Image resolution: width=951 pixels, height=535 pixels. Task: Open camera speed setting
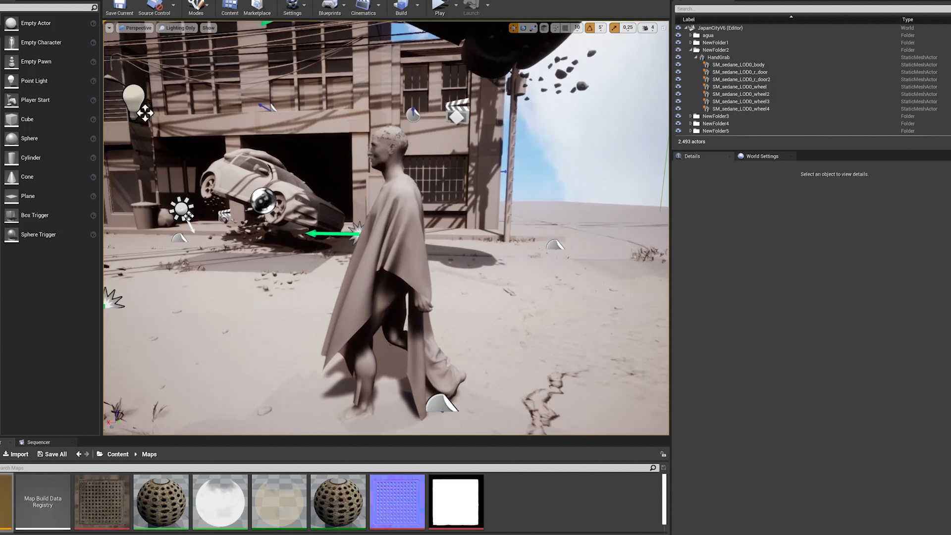point(648,28)
